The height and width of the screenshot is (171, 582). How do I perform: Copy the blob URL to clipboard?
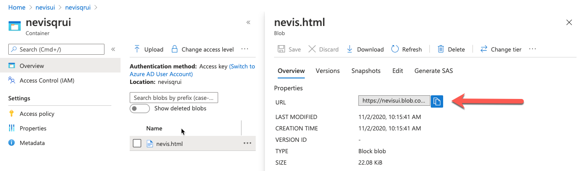tap(437, 101)
